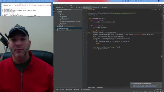Click the Expand All icon in Project panel

(x=74, y=7)
